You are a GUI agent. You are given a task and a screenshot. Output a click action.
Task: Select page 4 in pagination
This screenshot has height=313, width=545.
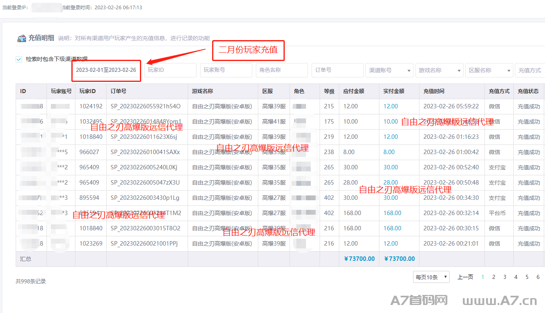coord(516,277)
